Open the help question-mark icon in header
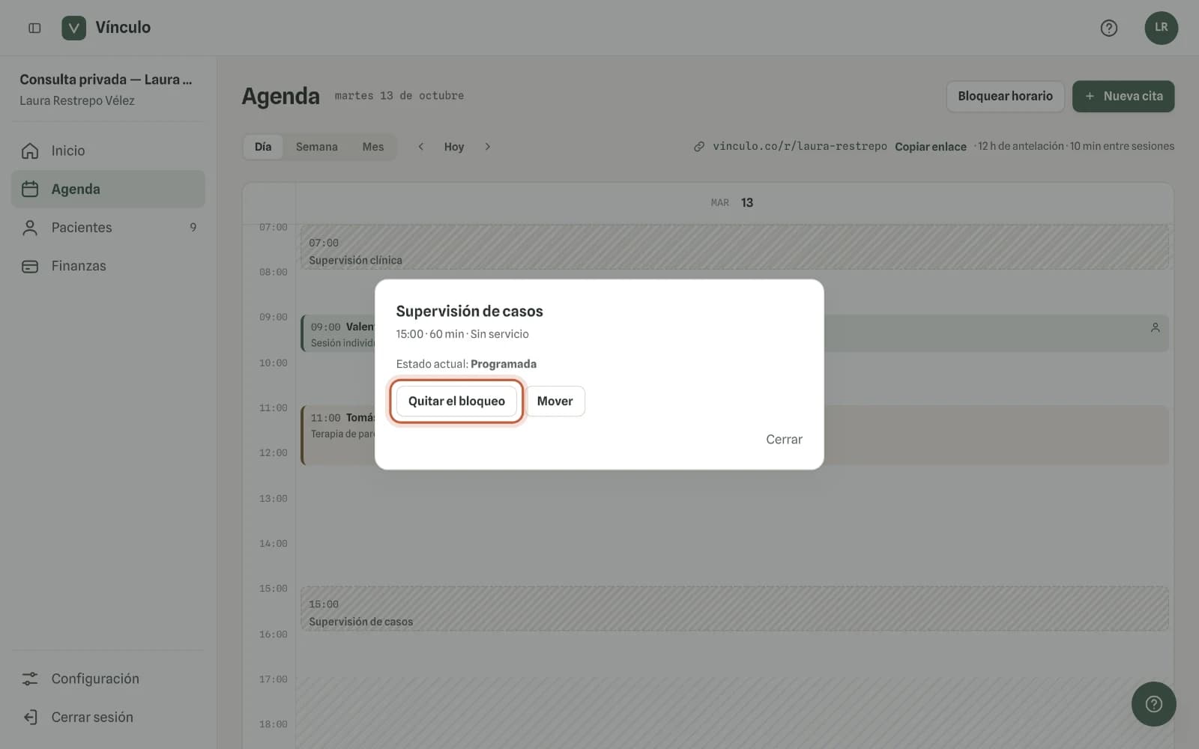The width and height of the screenshot is (1199, 749). (x=1108, y=28)
